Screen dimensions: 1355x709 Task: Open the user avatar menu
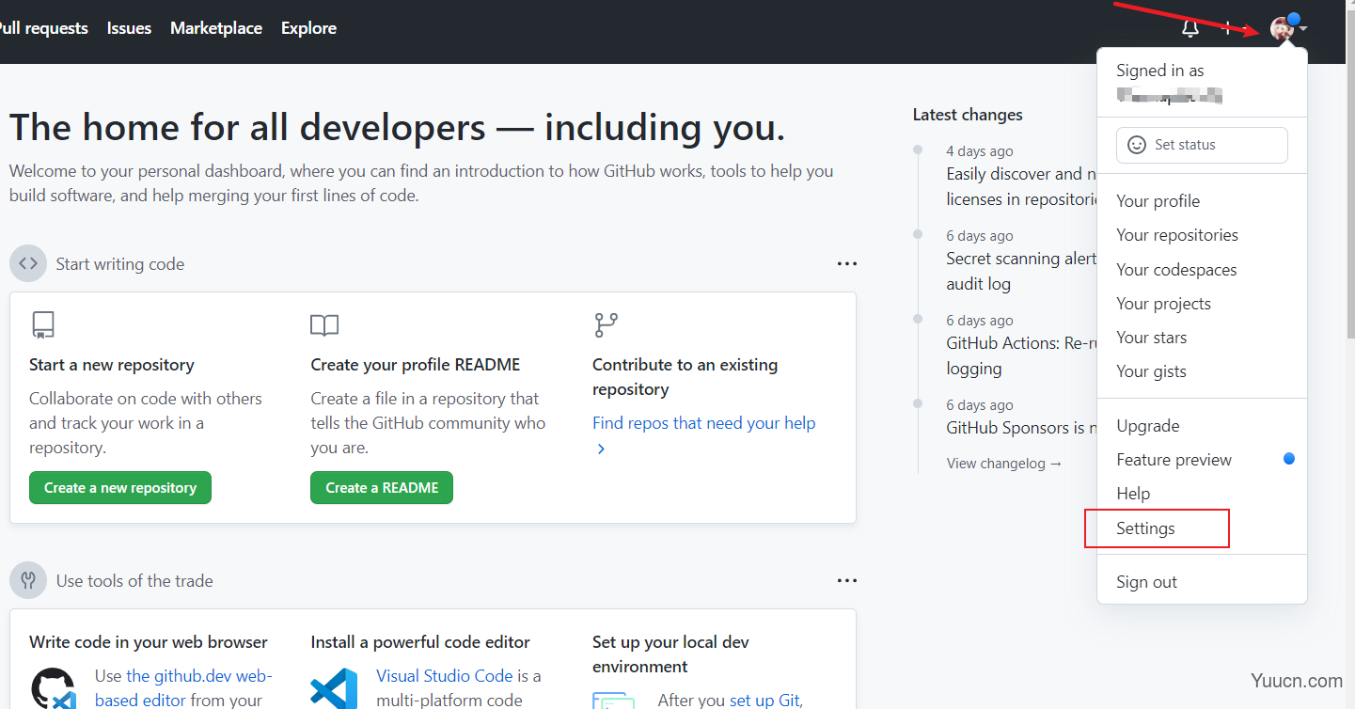[1282, 28]
